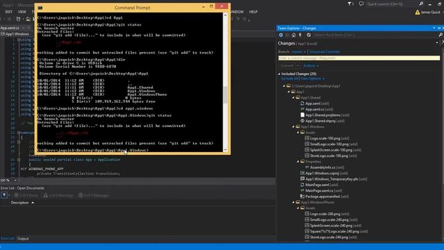
Task: Click the Exclude All link
Action: click(x=290, y=78)
